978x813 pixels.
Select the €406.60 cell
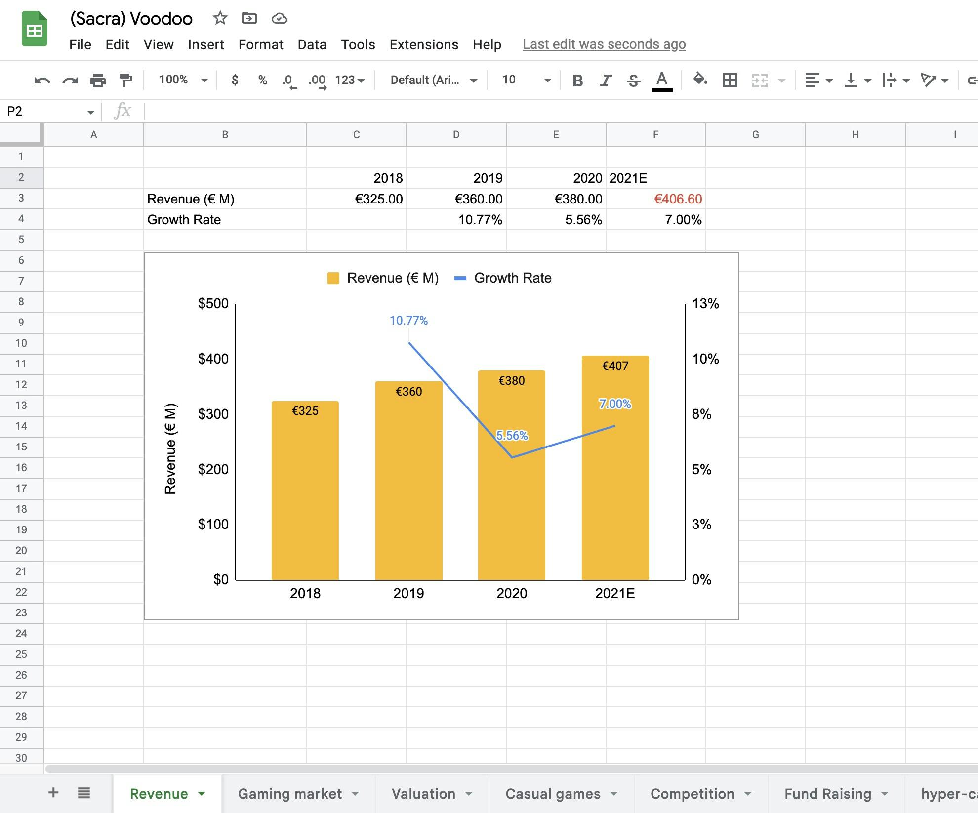tap(655, 199)
